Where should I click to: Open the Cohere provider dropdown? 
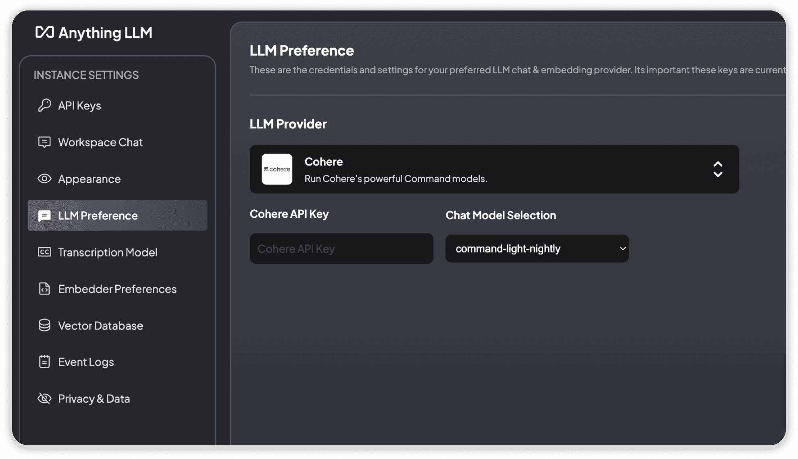pos(494,169)
